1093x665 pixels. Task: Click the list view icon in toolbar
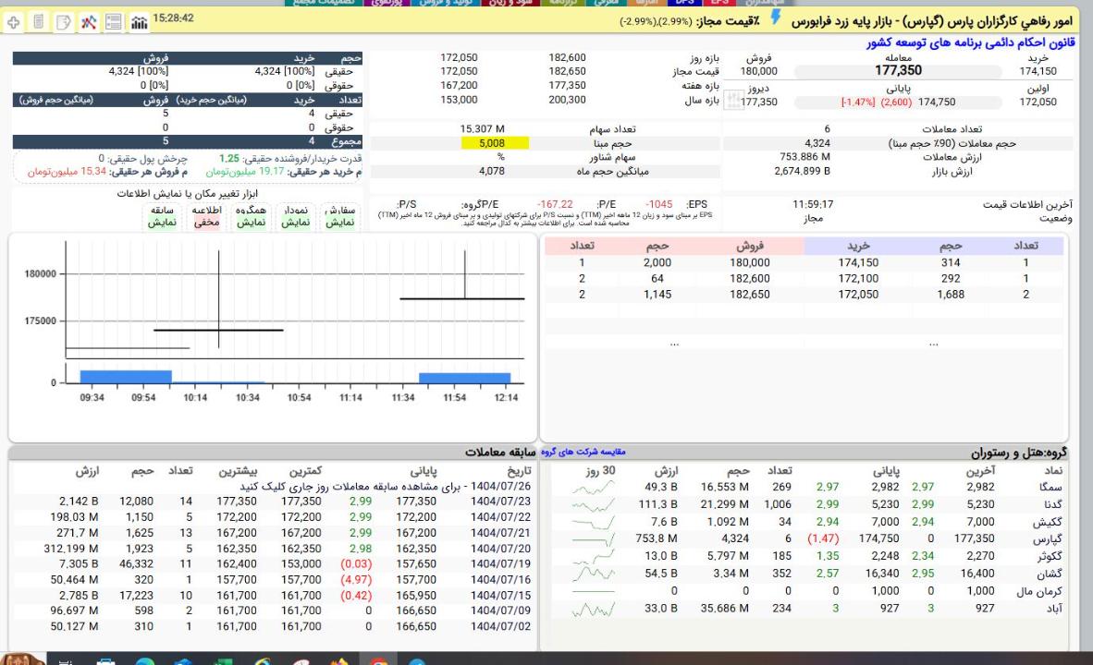tap(112, 20)
